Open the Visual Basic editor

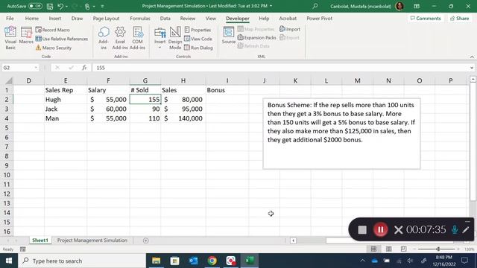click(10, 38)
